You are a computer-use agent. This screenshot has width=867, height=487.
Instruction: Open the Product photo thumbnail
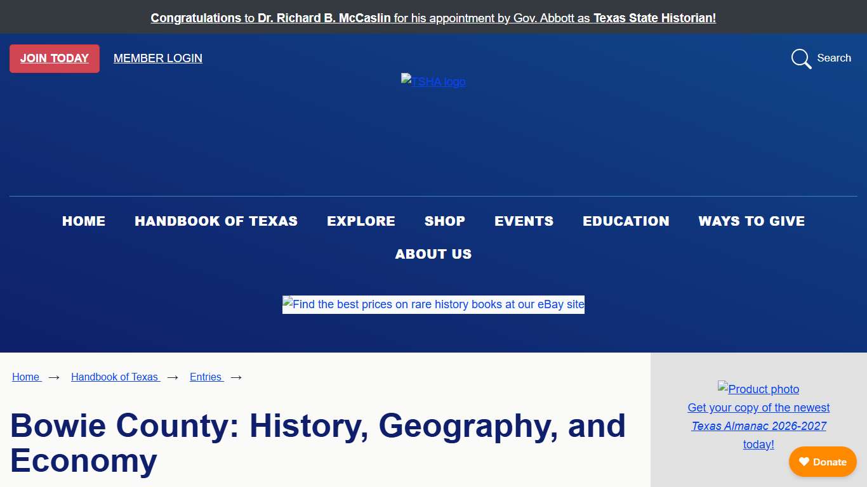[758, 389]
